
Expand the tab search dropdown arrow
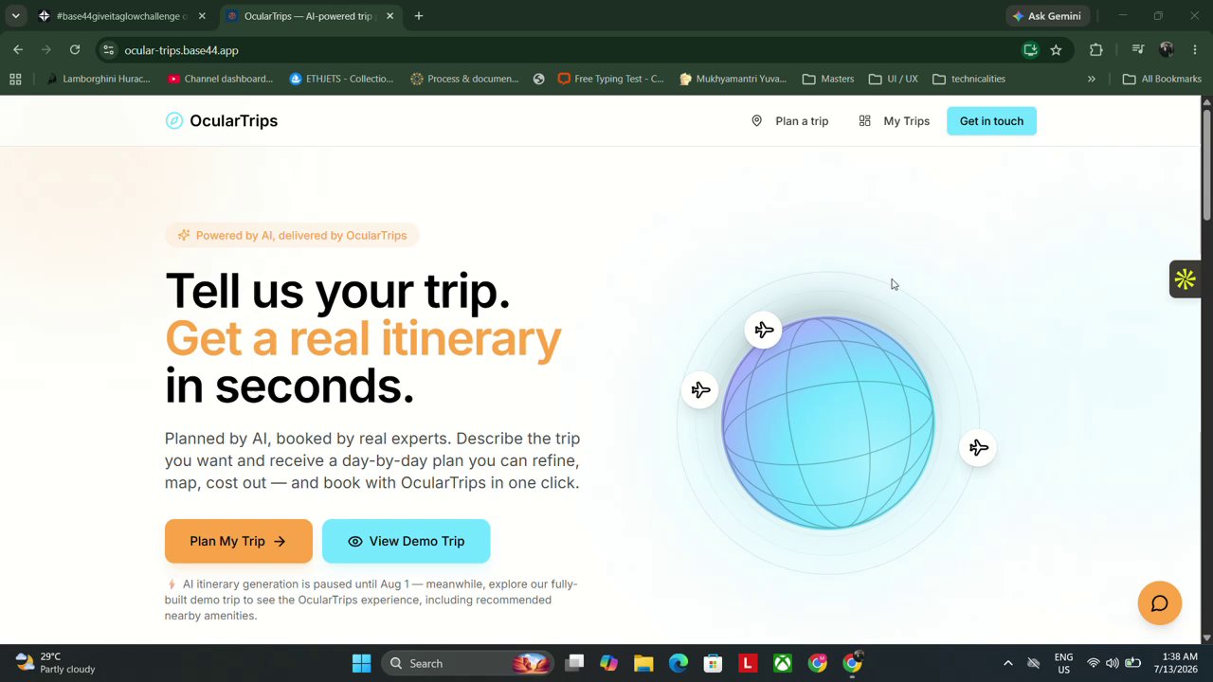[x=15, y=16]
